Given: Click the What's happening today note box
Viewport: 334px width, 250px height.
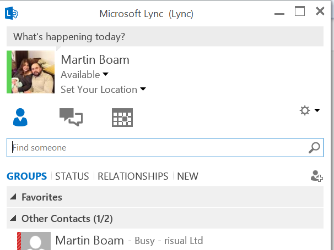Looking at the screenshot, I should pyautogui.click(x=165, y=37).
